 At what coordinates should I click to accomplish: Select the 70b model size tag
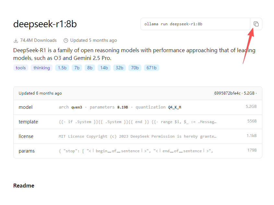point(135,68)
